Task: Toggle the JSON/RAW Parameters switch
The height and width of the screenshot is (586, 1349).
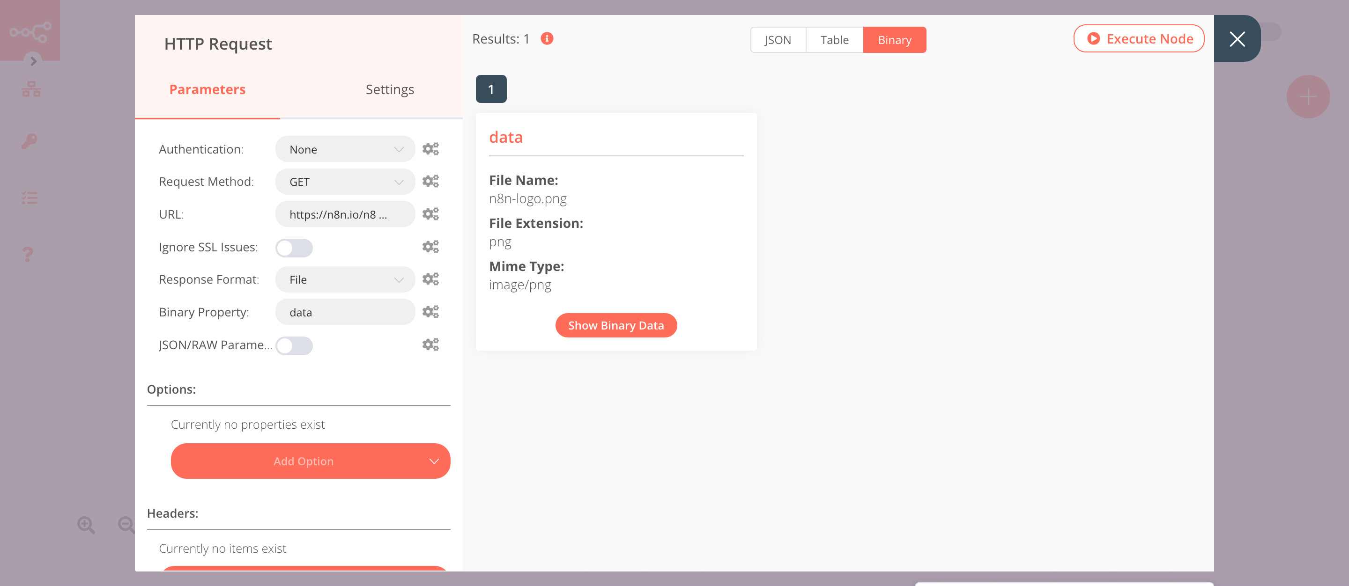Action: tap(293, 344)
